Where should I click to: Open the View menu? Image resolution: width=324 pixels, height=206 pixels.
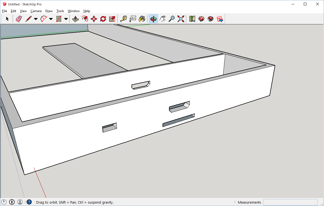click(23, 11)
